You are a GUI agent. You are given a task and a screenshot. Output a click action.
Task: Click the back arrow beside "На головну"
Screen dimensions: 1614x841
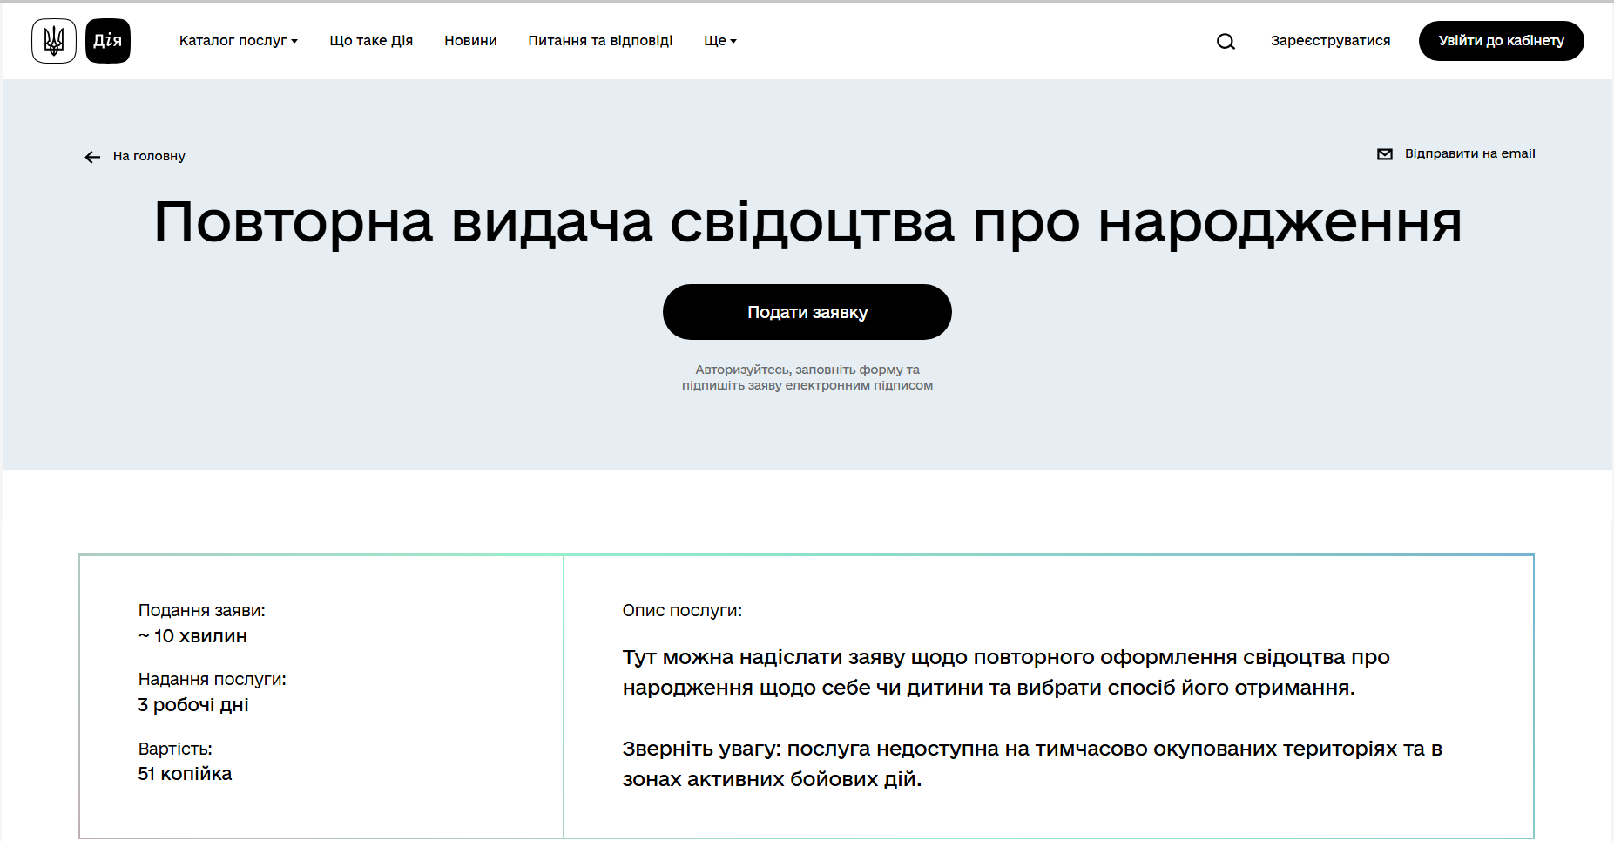pyautogui.click(x=92, y=157)
